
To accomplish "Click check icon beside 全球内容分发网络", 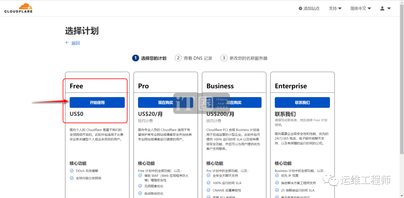I will pos(71,178).
